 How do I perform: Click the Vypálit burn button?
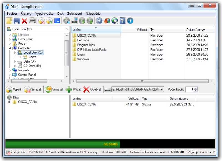14,89
